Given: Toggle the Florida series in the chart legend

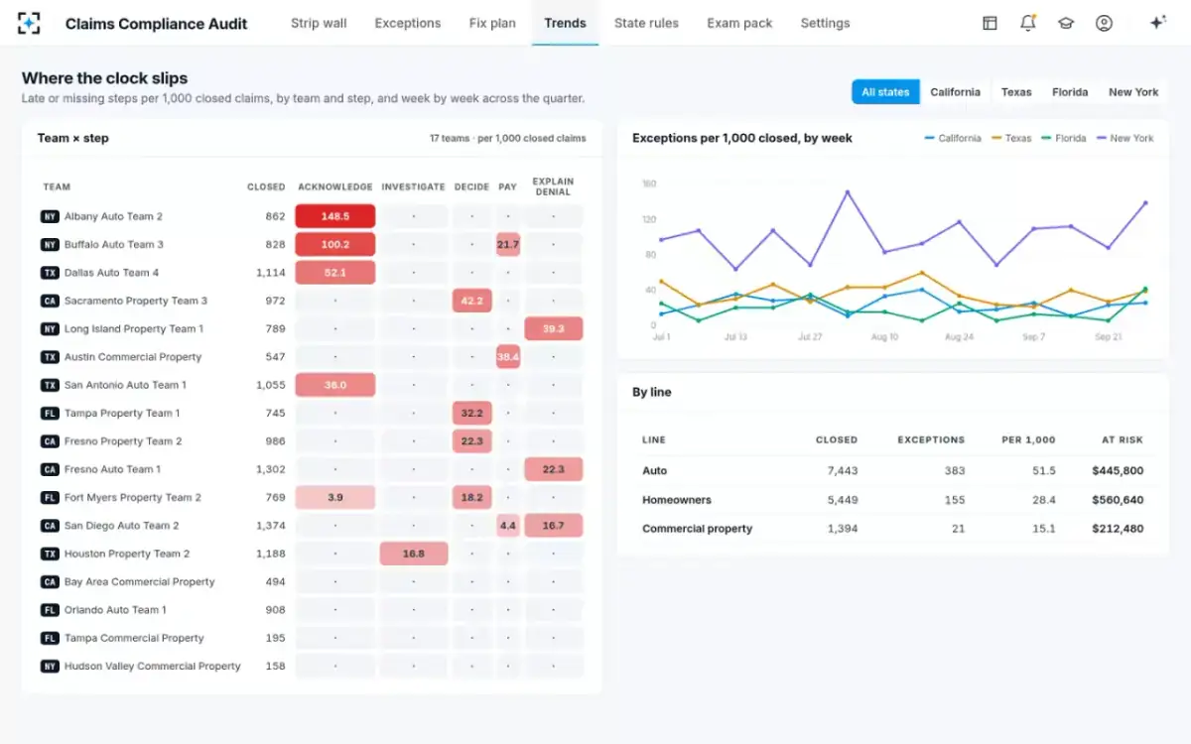Looking at the screenshot, I should pyautogui.click(x=1064, y=139).
